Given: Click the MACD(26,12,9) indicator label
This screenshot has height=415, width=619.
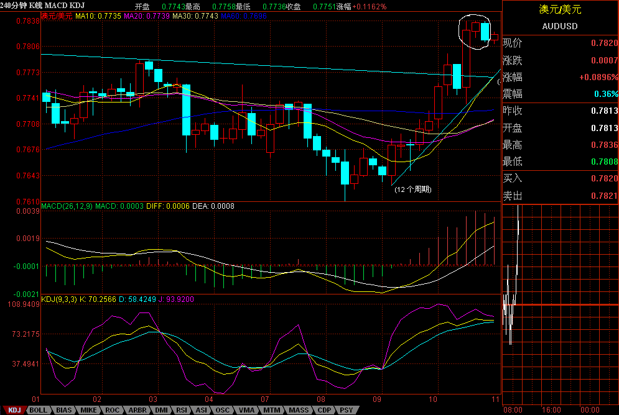Looking at the screenshot, I should (x=67, y=206).
